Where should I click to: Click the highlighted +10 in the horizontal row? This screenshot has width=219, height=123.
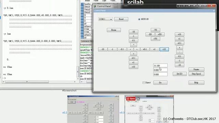(x=164, y=49)
